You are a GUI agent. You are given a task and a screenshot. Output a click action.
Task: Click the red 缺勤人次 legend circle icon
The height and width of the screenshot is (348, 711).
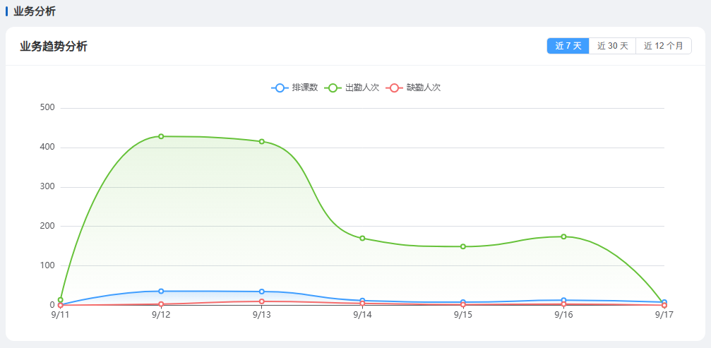coord(394,88)
